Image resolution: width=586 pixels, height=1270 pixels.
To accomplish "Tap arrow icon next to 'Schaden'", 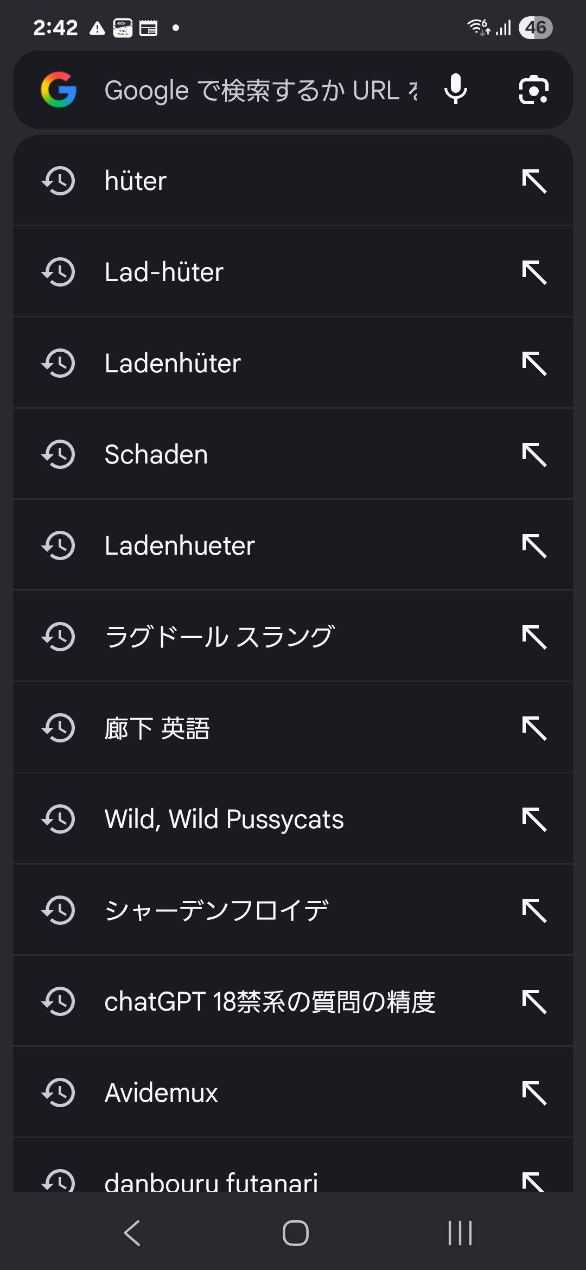I will tap(534, 454).
